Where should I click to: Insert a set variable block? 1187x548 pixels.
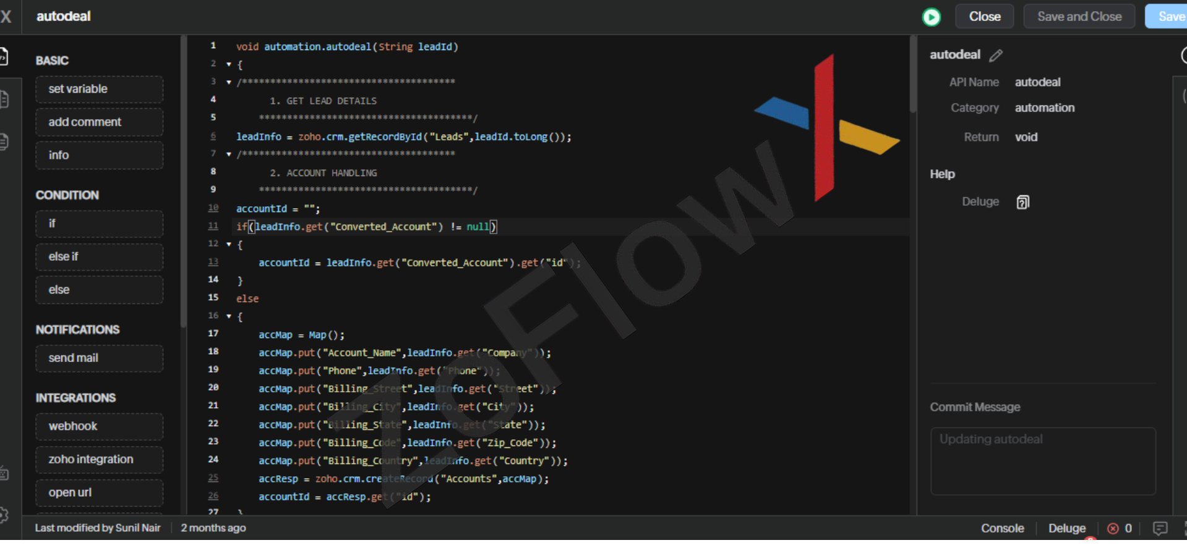coord(100,89)
